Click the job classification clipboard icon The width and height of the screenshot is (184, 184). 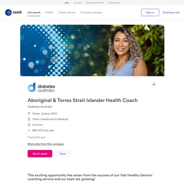pyautogui.click(x=29, y=119)
